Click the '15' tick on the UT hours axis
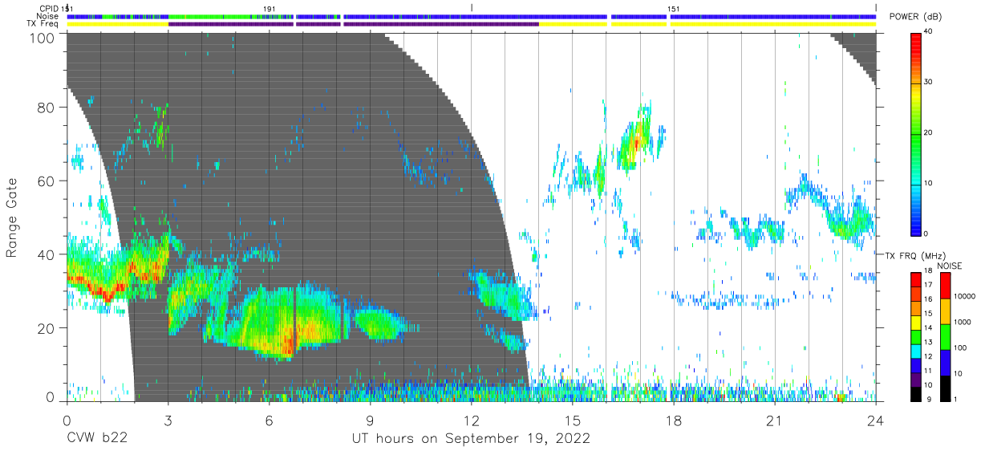This screenshot has height=455, width=985. coord(573,420)
